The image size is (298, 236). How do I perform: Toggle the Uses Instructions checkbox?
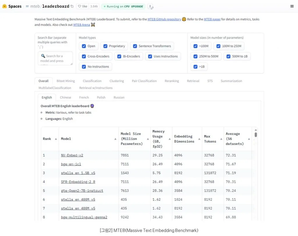coord(150,56)
